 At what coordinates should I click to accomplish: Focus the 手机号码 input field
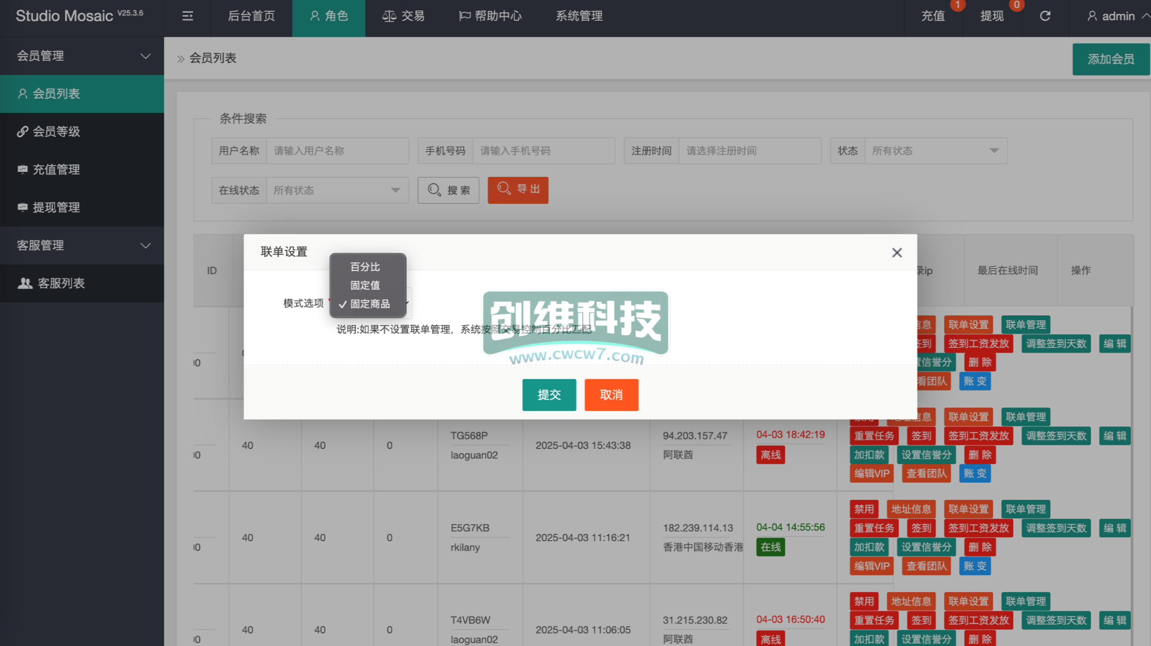tap(544, 151)
